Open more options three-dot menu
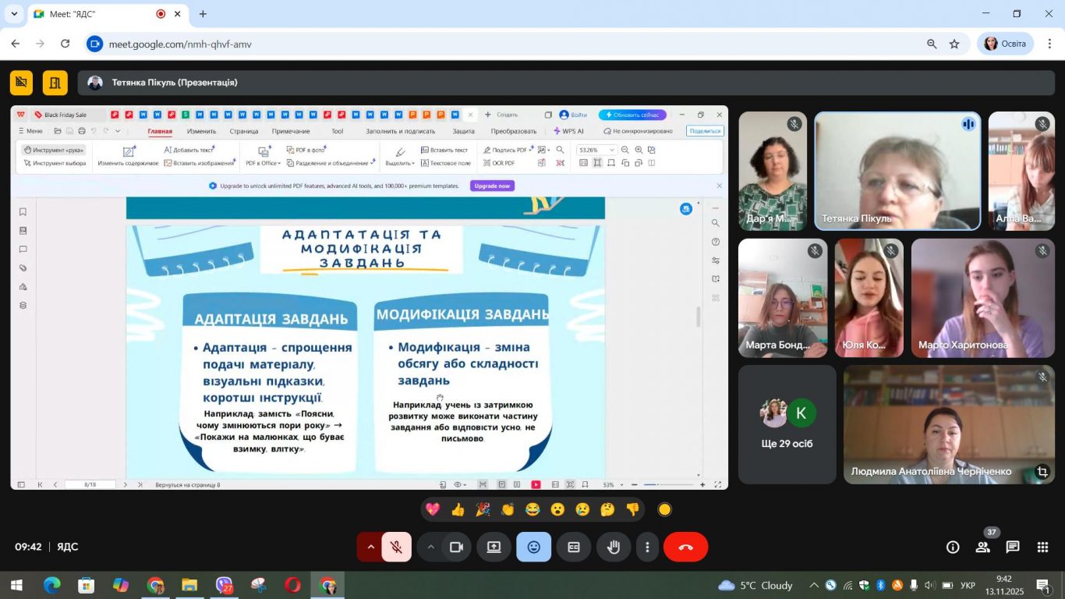 pos(647,548)
